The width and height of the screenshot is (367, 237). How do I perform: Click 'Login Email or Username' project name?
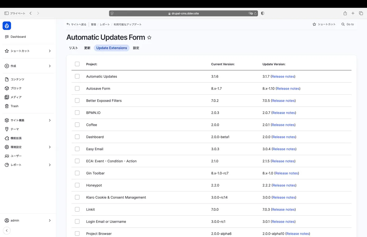106,221
